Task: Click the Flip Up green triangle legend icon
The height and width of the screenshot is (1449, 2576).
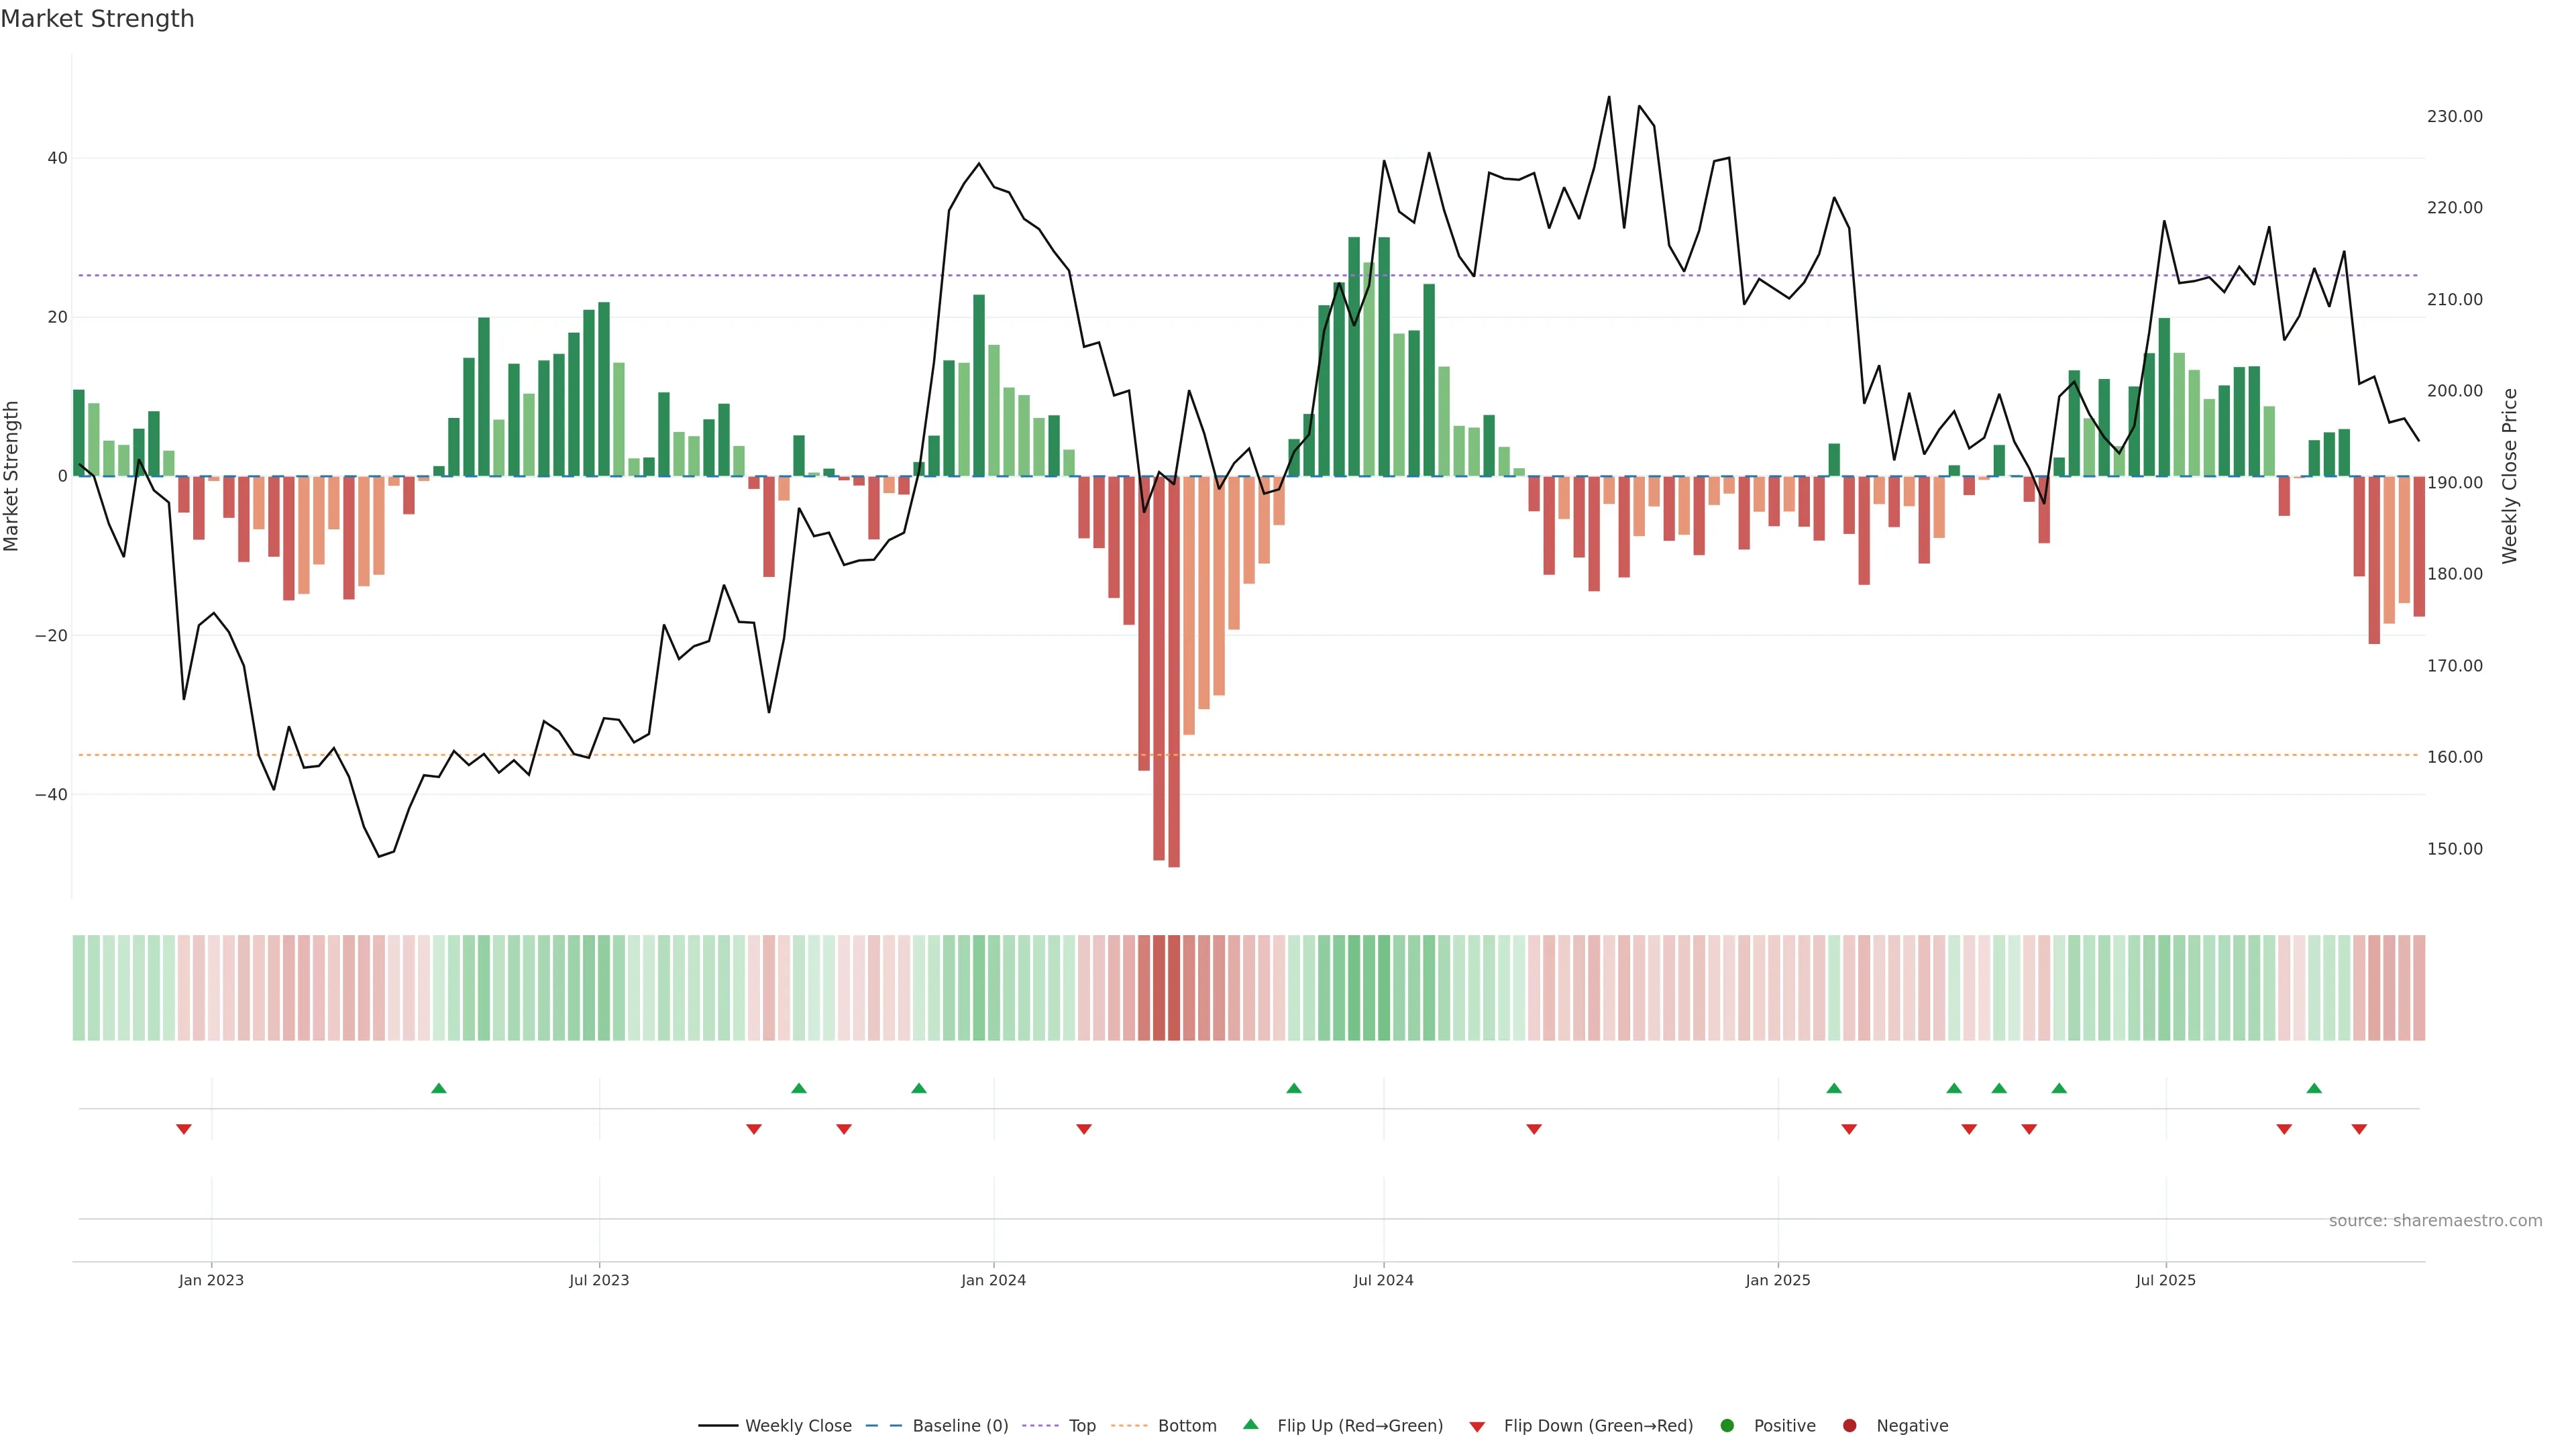Action: [1250, 1424]
